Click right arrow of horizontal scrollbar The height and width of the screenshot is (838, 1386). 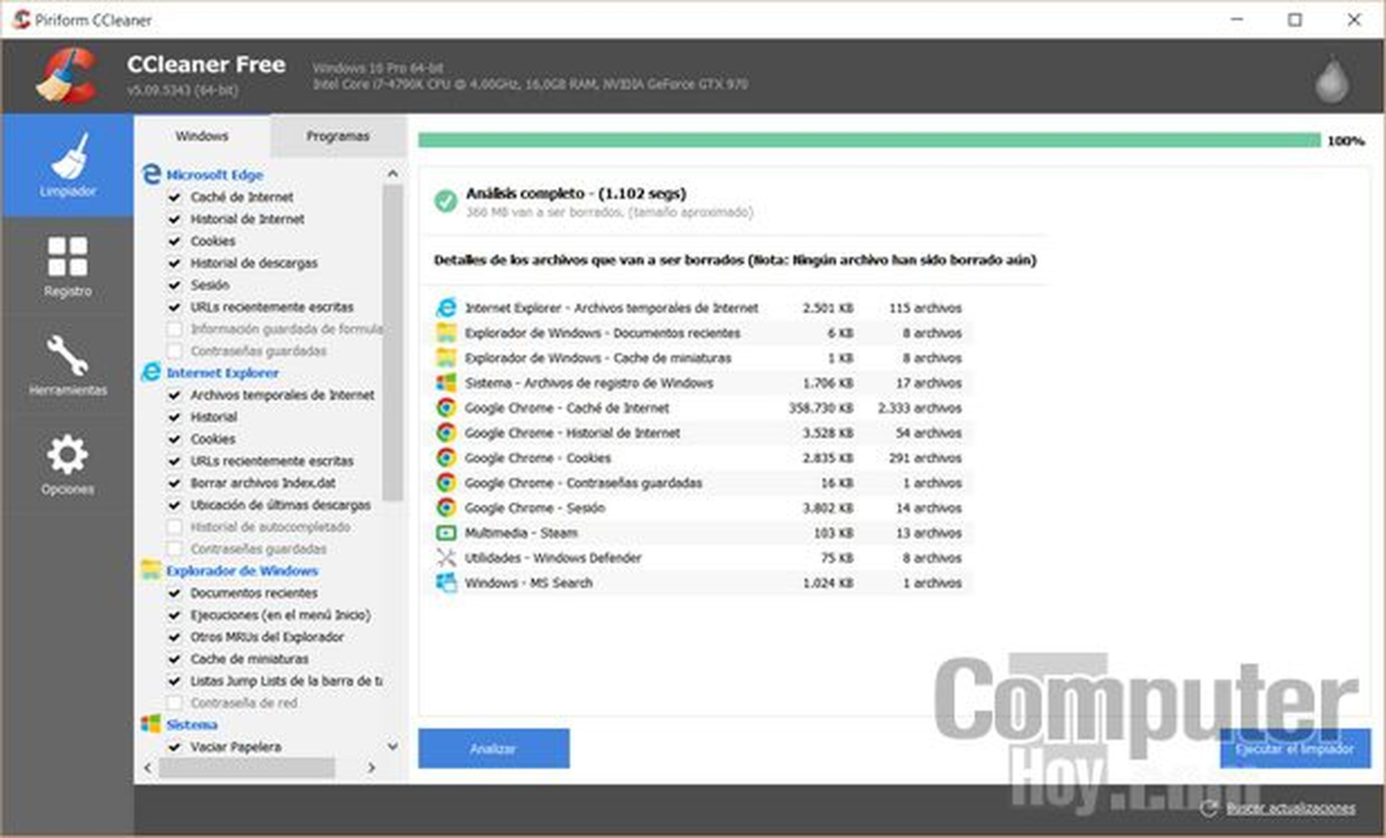click(371, 768)
